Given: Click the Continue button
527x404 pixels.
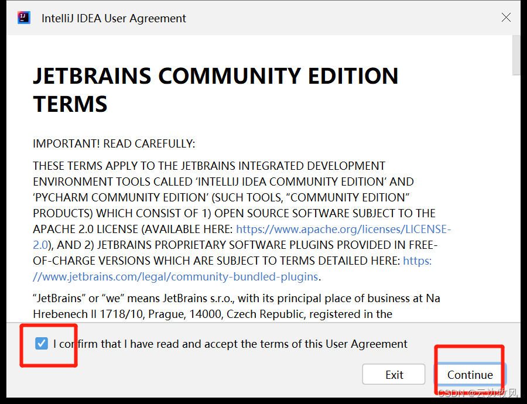Looking at the screenshot, I should click(x=470, y=374).
